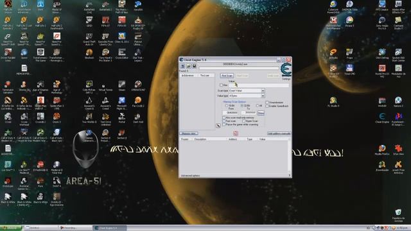Select the Doom 3 desktop icon
The image size is (411, 231).
click(x=57, y=118)
